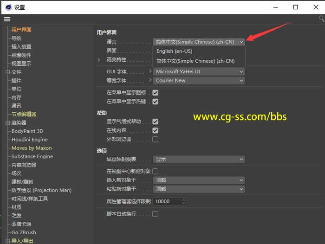325x244 pixels.
Task: Select 简体中文 (zh-CN) from the language list
Action: 195,61
